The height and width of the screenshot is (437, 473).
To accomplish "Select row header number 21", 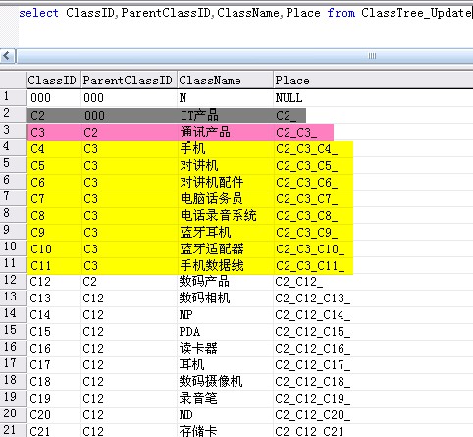I will [13, 430].
